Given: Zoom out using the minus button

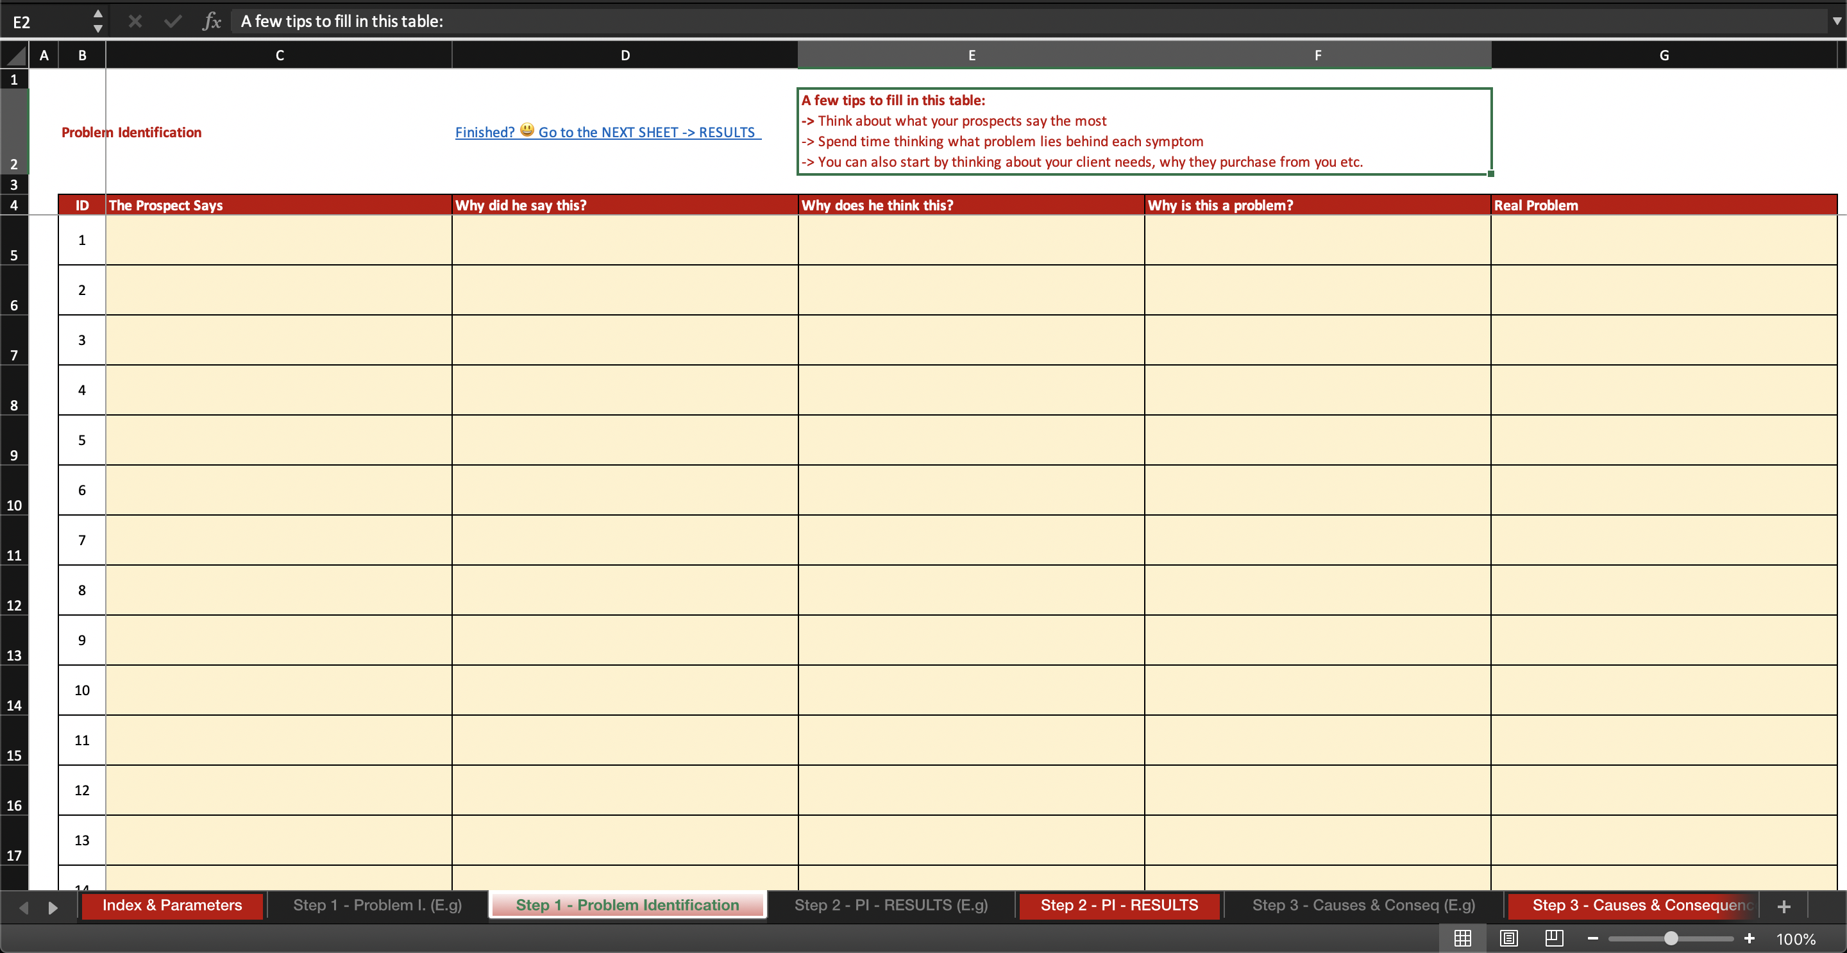Looking at the screenshot, I should 1592,938.
